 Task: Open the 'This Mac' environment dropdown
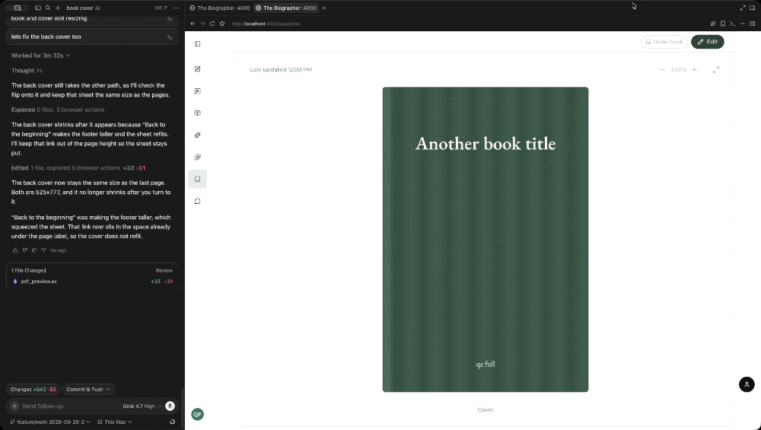(x=115, y=422)
